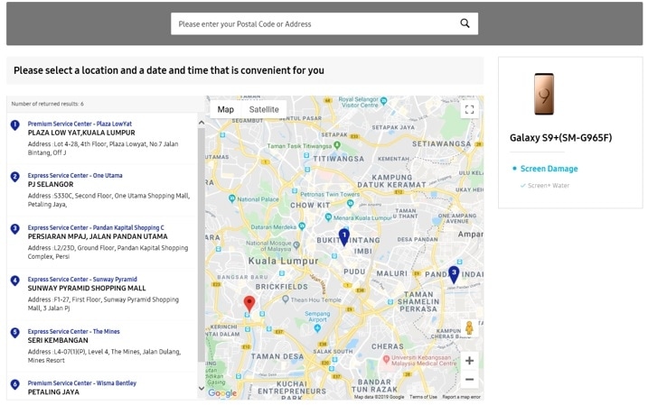The image size is (648, 405).
Task: Click Royal Selangor Visitor Centre marker
Action: click(x=383, y=100)
